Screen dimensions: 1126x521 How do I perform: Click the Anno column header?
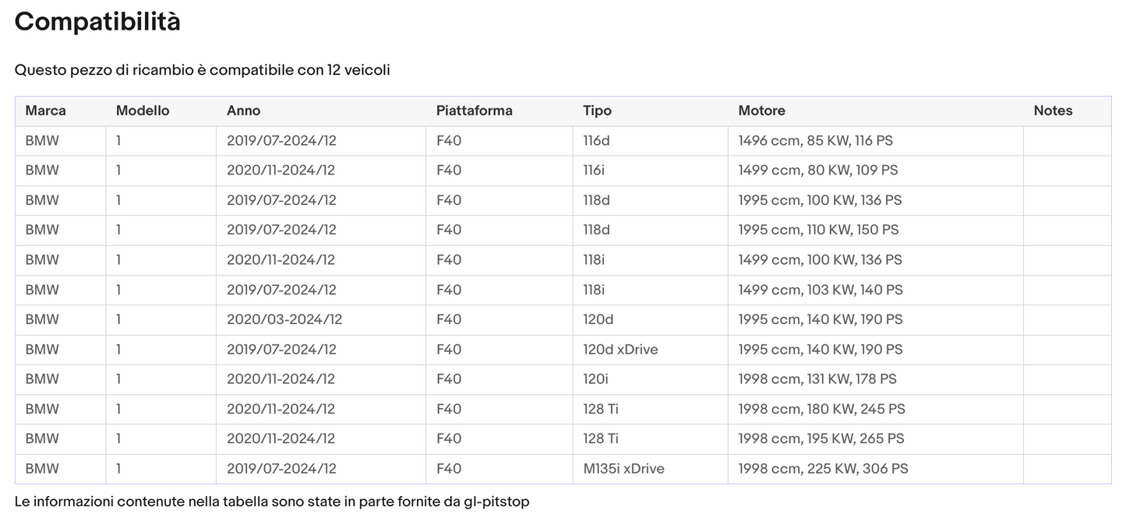click(x=243, y=111)
